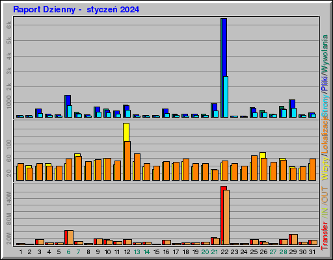Click the cyan pages bar for day 22

[226, 97]
